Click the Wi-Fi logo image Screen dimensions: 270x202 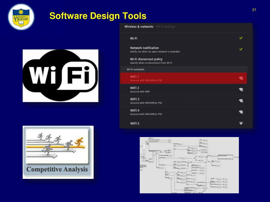pos(60,75)
